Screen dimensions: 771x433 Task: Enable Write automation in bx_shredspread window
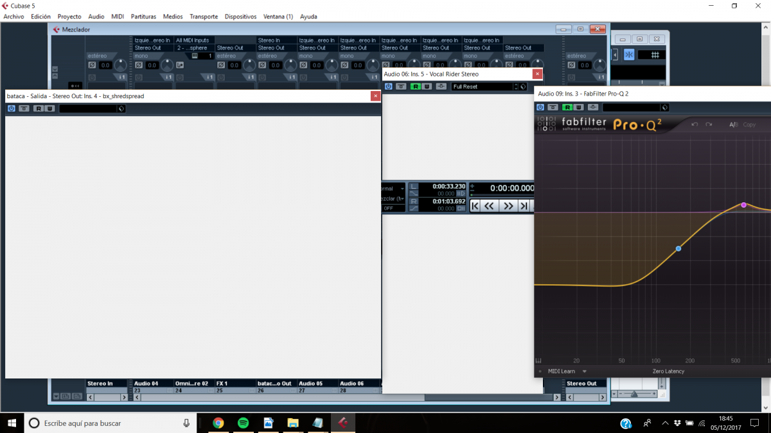49,108
